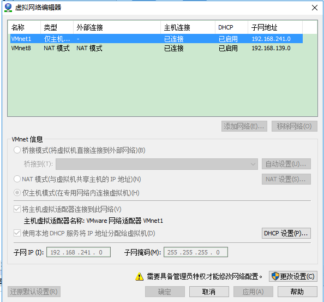Click the 子网 IP input field

(x=79, y=252)
